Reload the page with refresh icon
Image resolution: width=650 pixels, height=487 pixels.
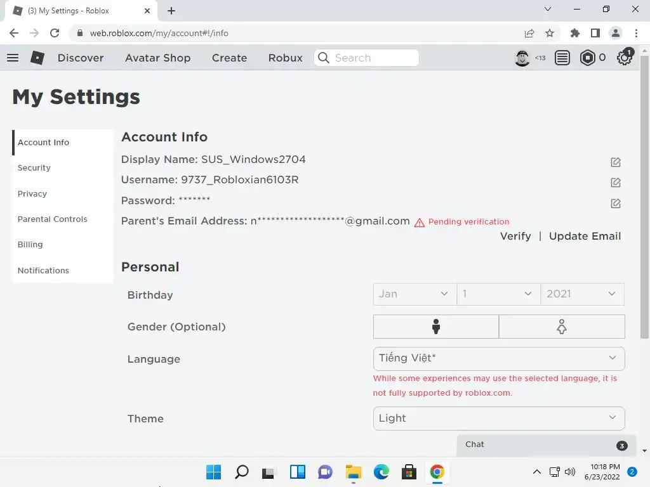[x=55, y=33]
